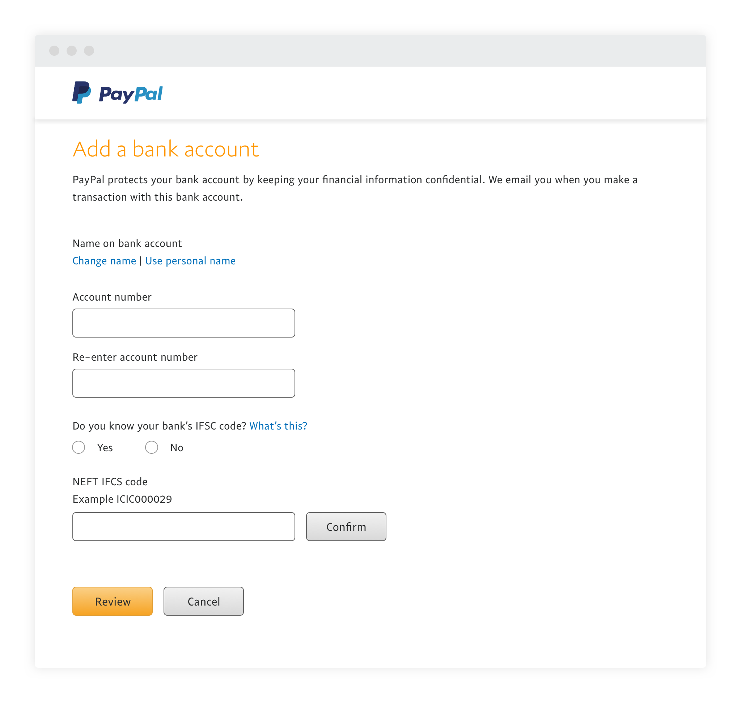Click the NEFT IFCS code input field
The image size is (741, 720).
(183, 527)
